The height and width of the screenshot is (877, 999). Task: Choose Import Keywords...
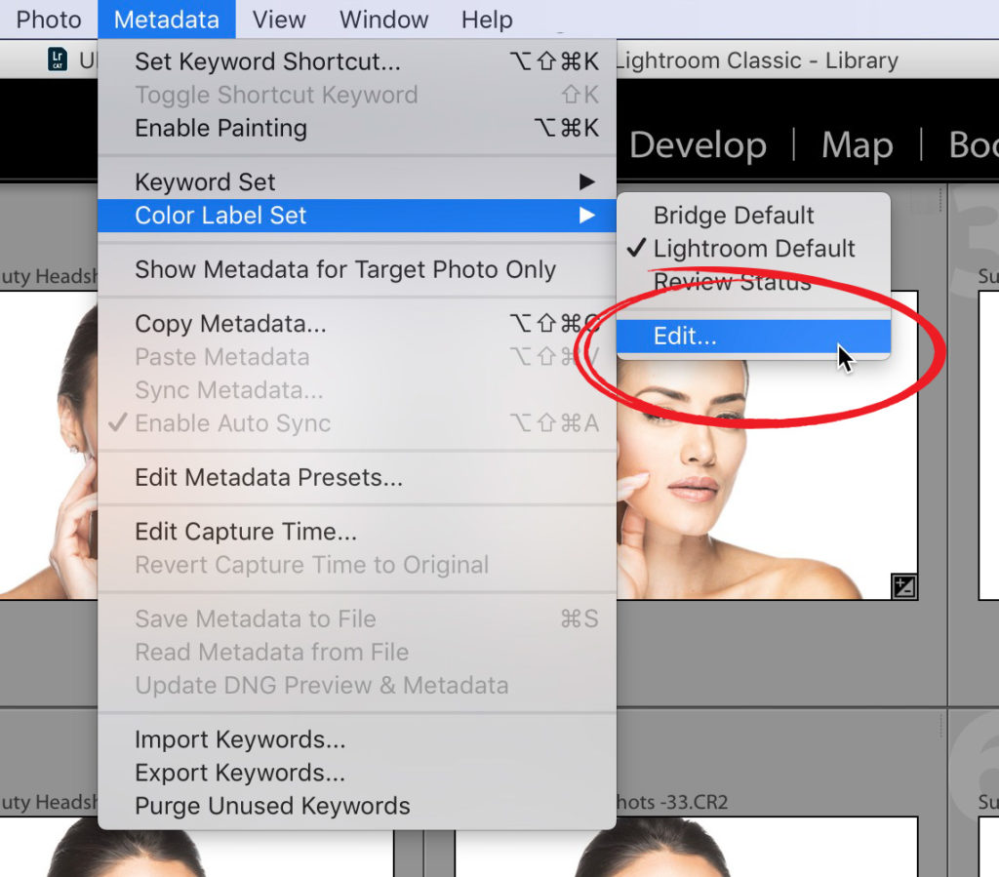coord(357,739)
